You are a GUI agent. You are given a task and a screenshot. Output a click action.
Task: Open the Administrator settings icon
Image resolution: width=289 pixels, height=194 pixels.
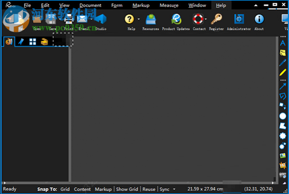tap(239, 19)
